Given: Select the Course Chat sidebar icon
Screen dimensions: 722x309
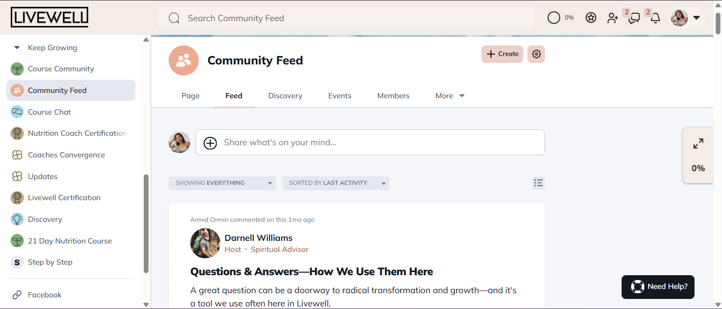Looking at the screenshot, I should 17,111.
